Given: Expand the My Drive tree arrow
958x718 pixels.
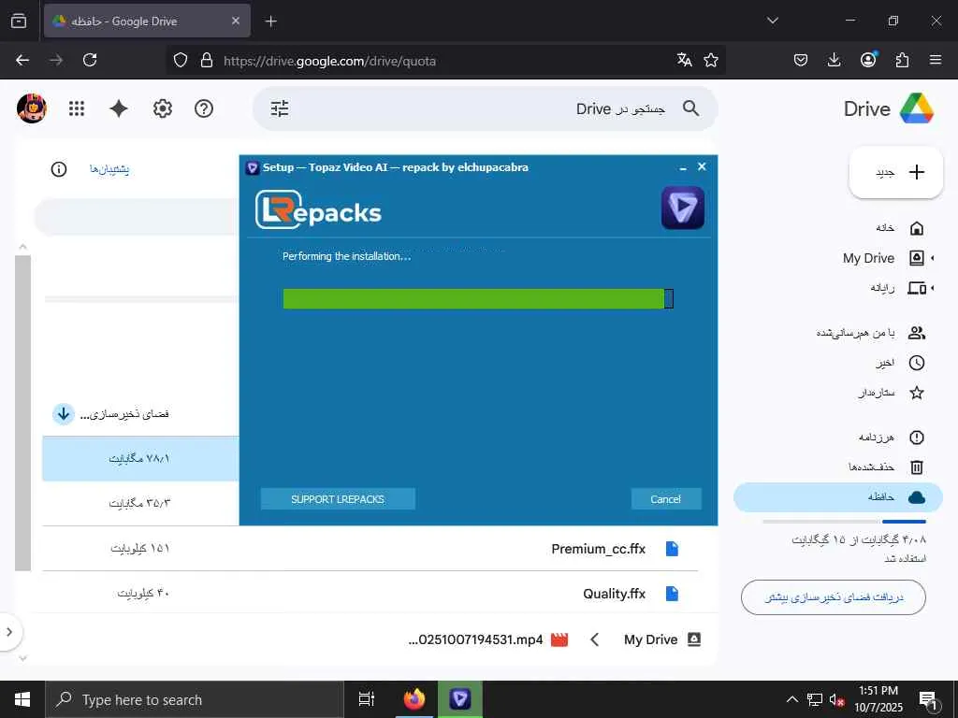Looking at the screenshot, I should click(933, 258).
